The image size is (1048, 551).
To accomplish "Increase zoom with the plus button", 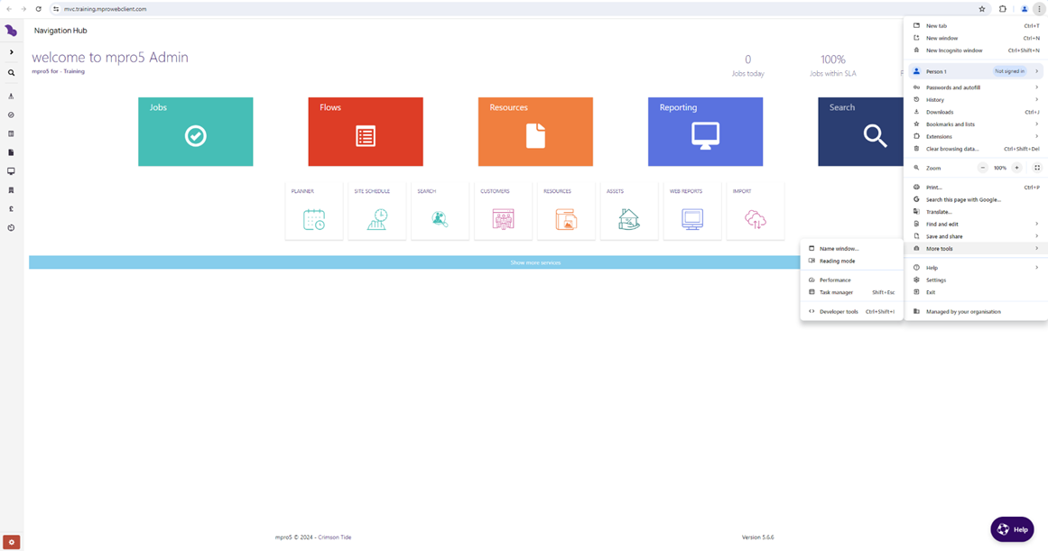I will click(x=1016, y=168).
